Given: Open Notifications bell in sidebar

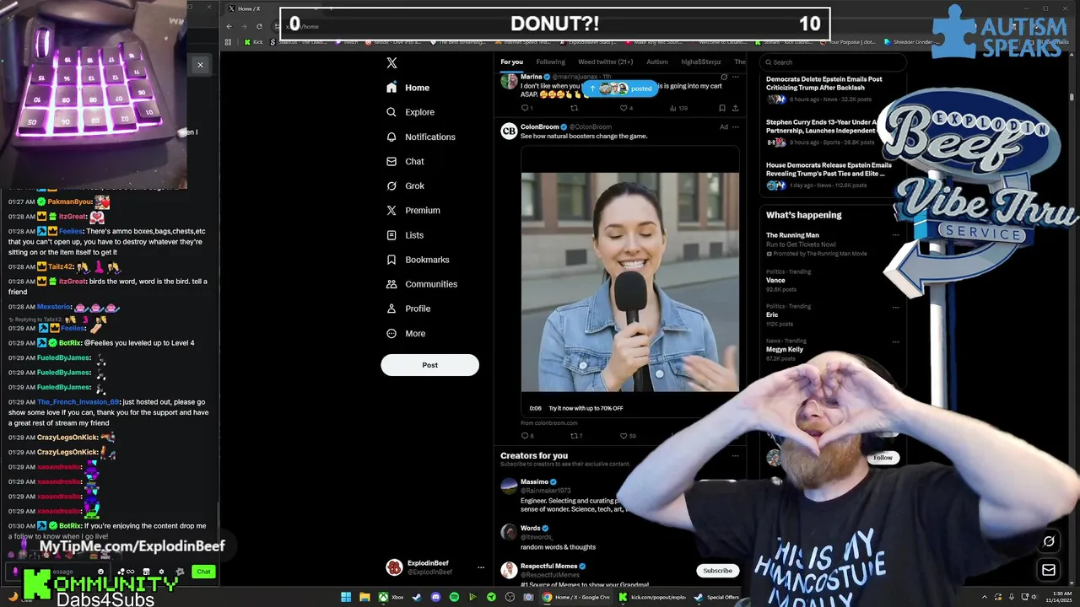Looking at the screenshot, I should [x=391, y=137].
